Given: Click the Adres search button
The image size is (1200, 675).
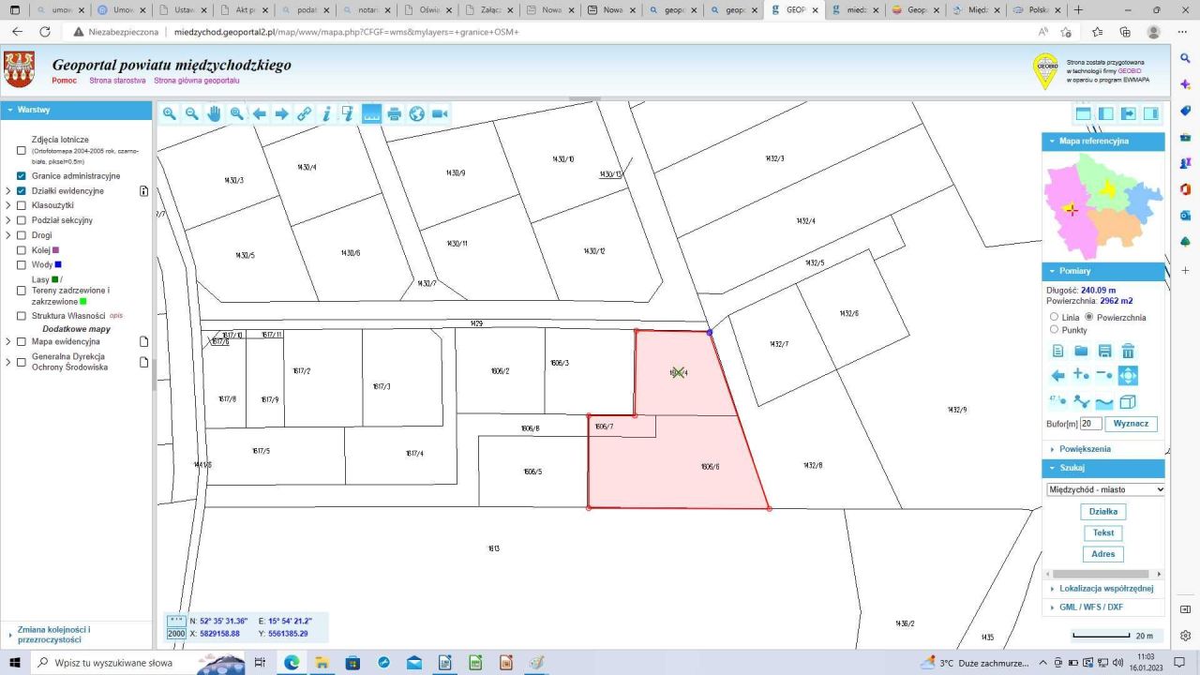Looking at the screenshot, I should tap(1103, 554).
